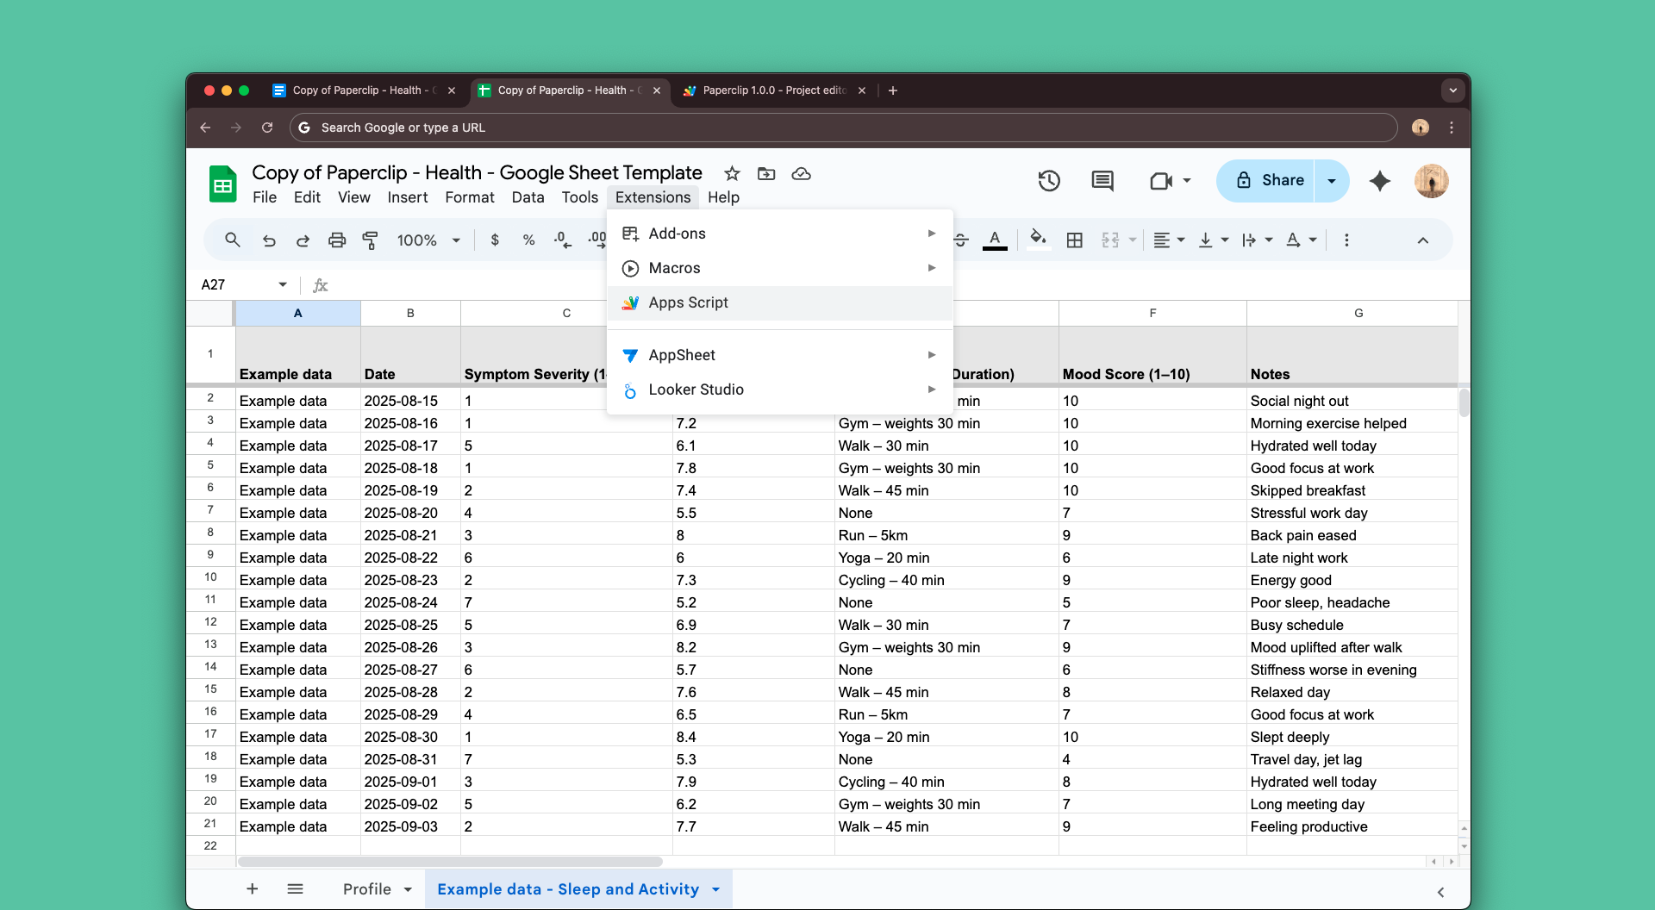Viewport: 1655px width, 910px height.
Task: Click the Share button
Action: [1278, 180]
